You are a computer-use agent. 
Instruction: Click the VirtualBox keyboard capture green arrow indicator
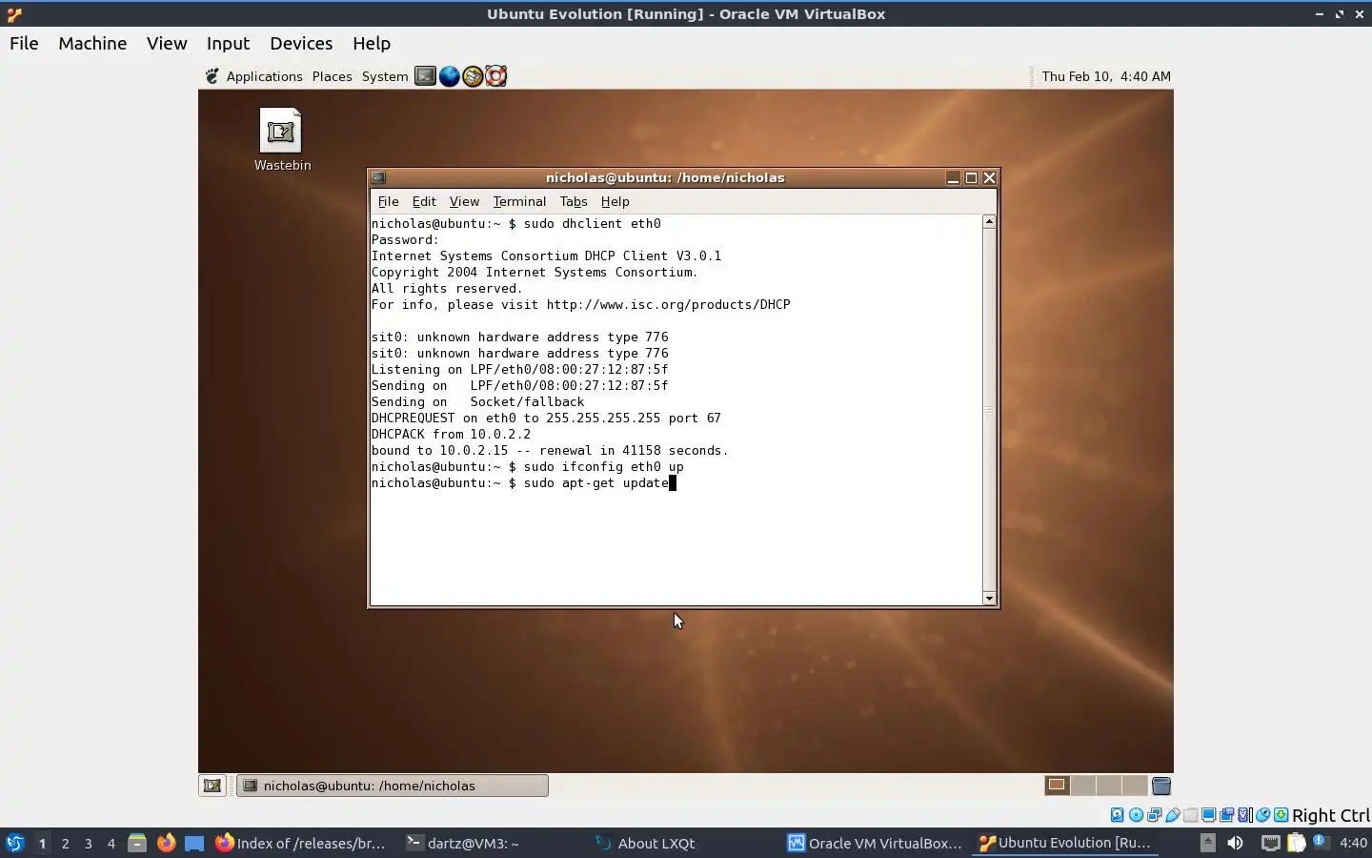[1281, 815]
